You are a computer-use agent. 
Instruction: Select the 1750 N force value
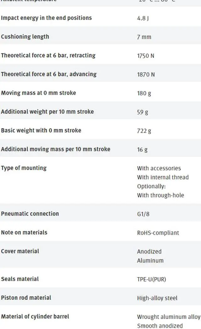[x=146, y=56]
